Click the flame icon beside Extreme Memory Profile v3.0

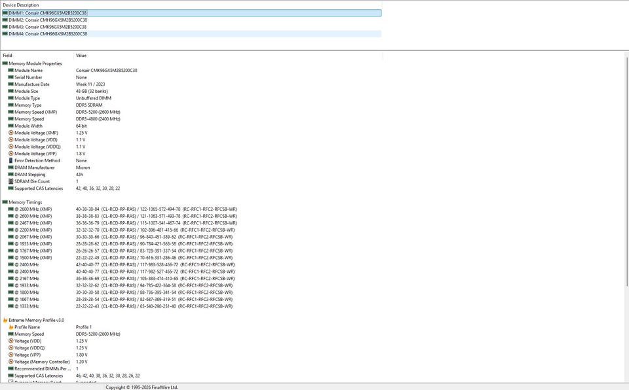click(x=5, y=320)
